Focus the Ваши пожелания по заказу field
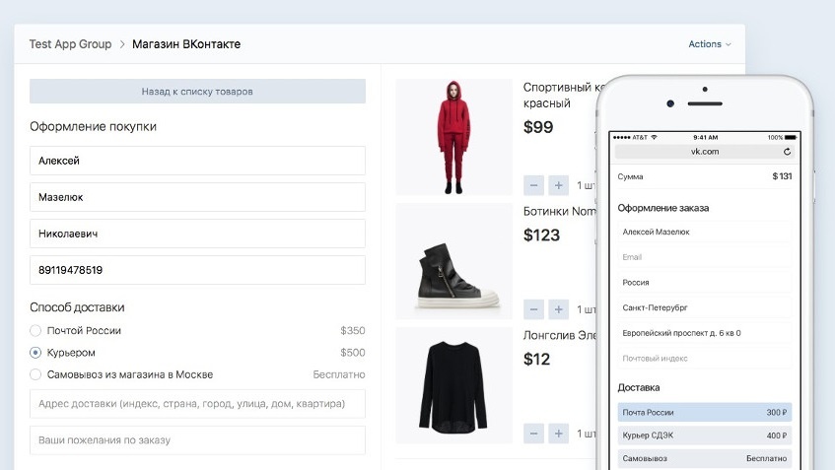 point(197,440)
